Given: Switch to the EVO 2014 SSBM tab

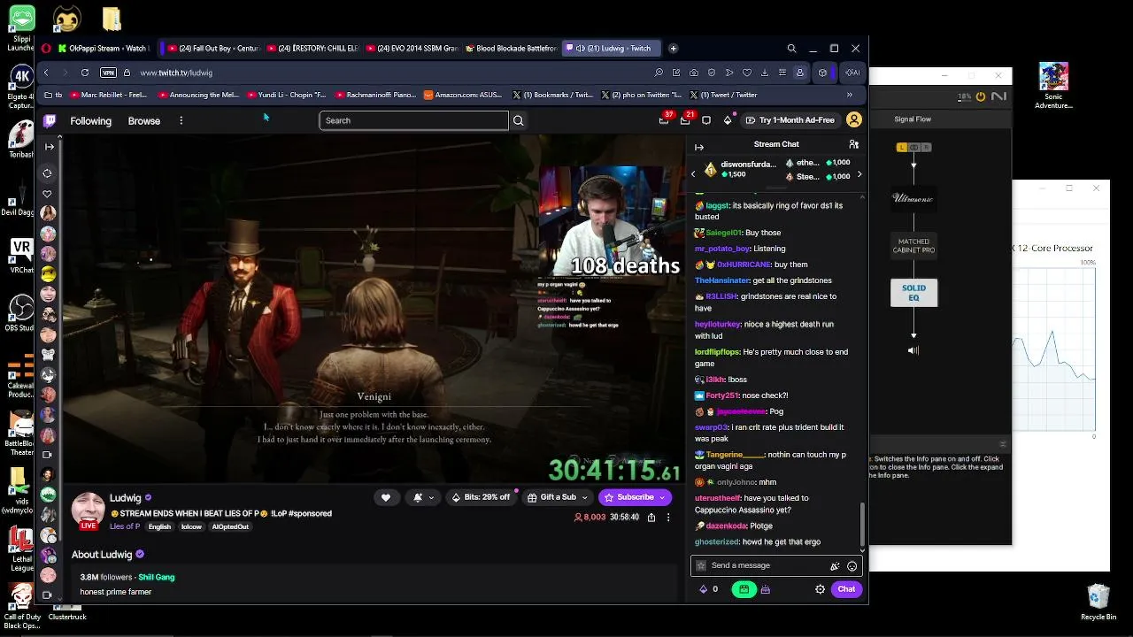Looking at the screenshot, I should point(412,49).
